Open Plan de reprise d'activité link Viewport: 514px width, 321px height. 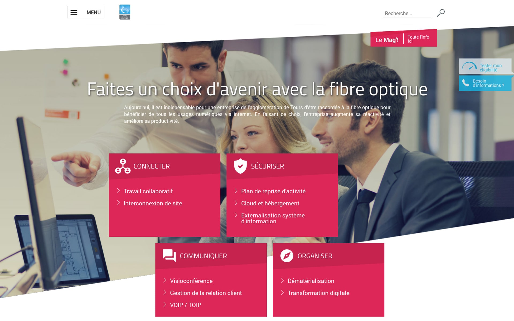pos(273,191)
